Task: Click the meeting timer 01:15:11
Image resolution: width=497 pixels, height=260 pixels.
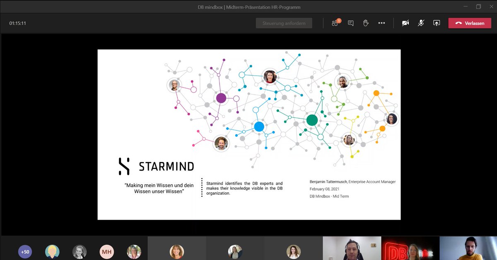Action: coord(18,23)
